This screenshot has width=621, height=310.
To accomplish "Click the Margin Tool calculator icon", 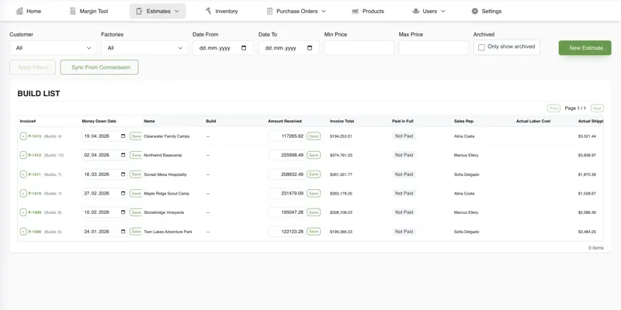I will coord(72,11).
